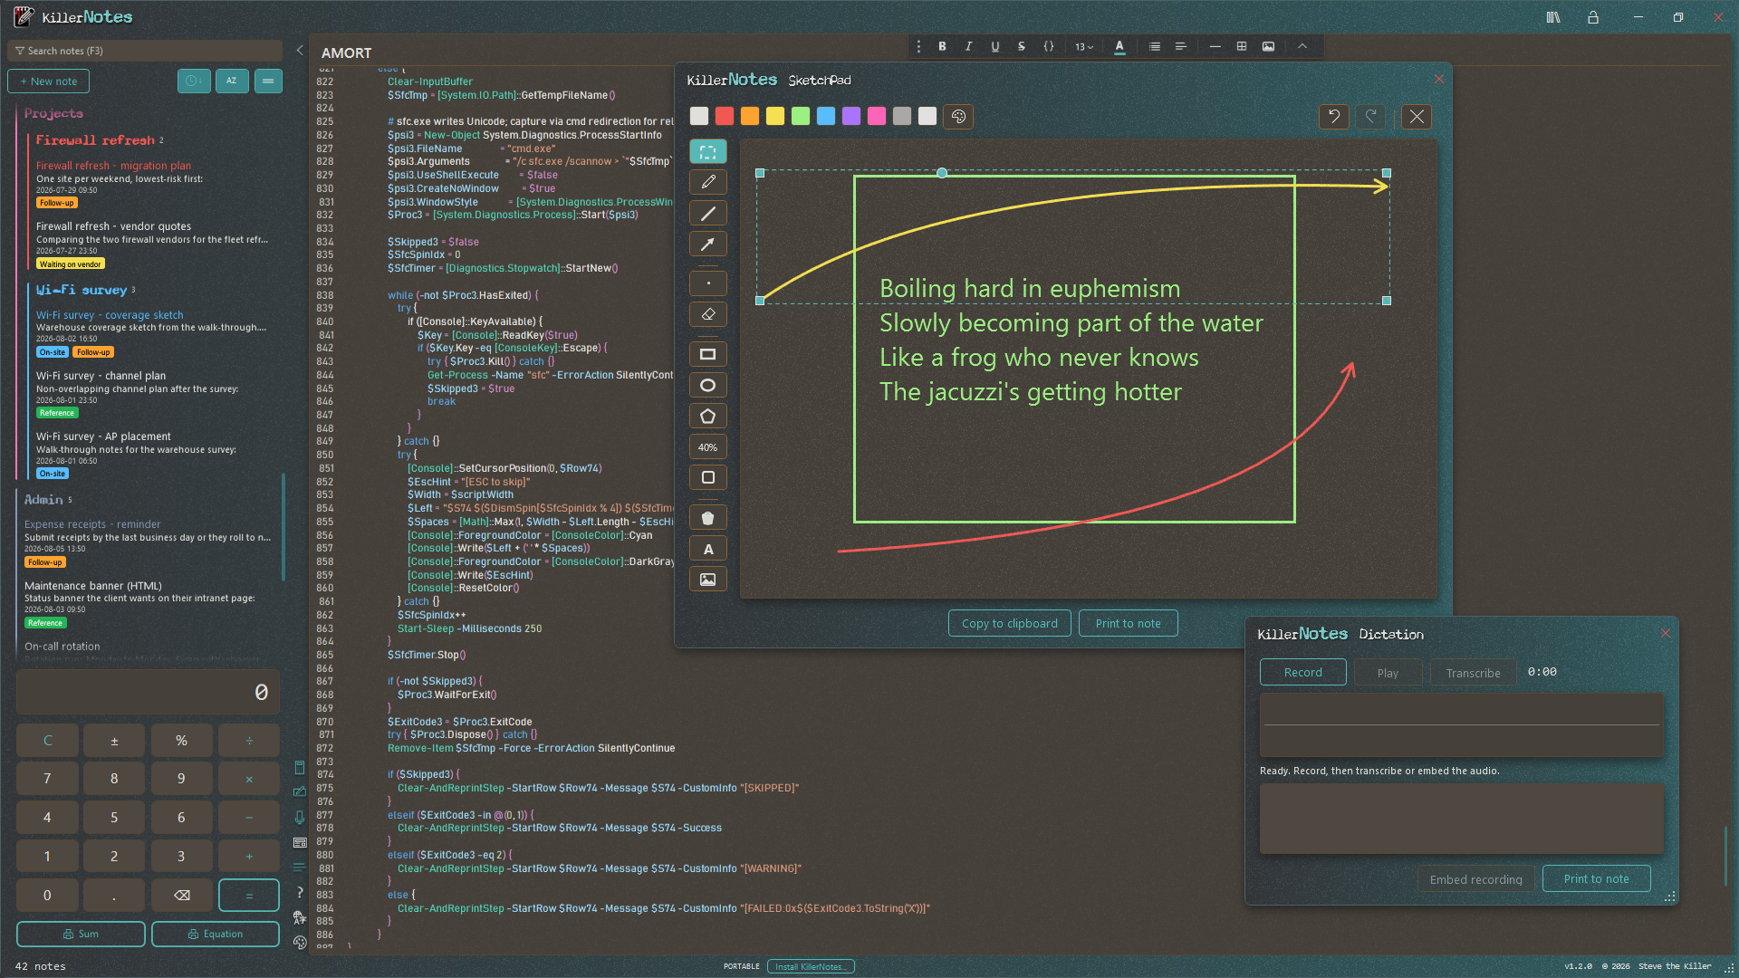Click the calculator equals key
Viewport: 1739px width, 978px height.
[x=248, y=895]
